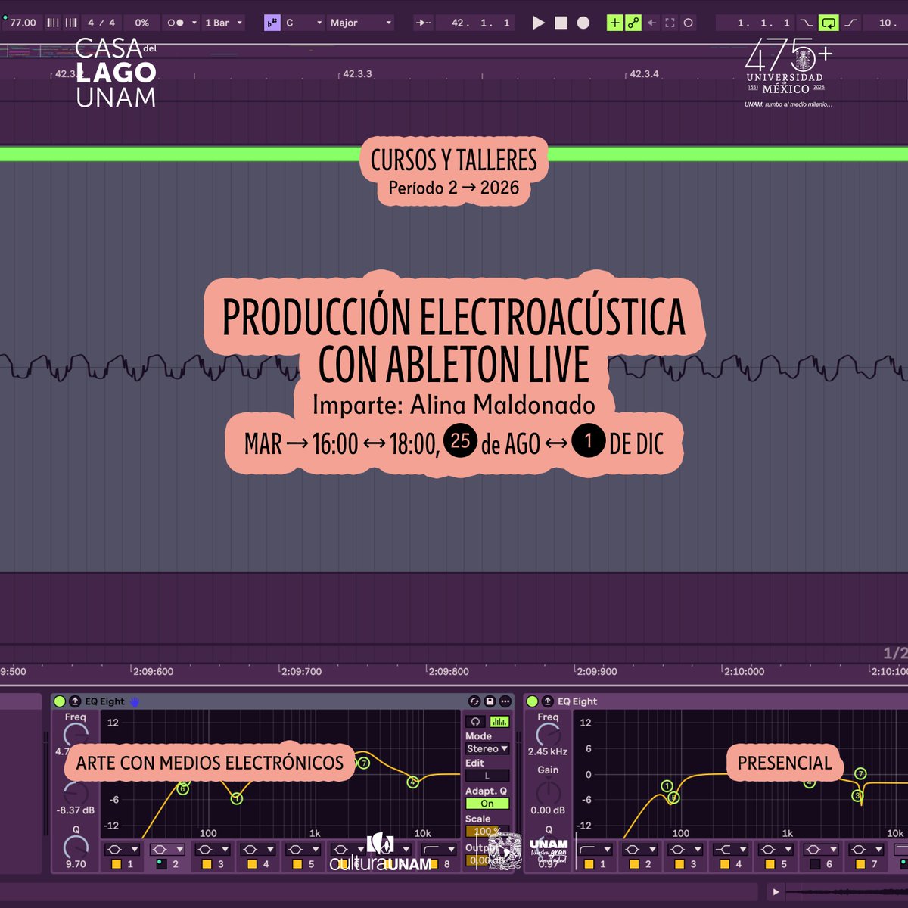Toggle band 5 activator in left EQ Eight
This screenshot has width=908, height=908.
[297, 864]
